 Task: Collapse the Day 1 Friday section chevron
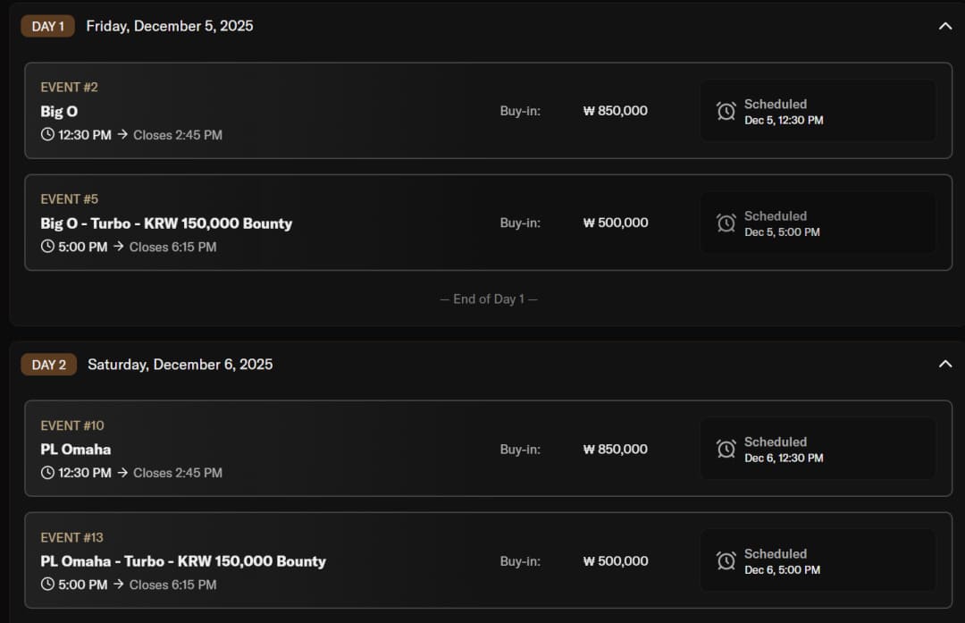point(945,26)
